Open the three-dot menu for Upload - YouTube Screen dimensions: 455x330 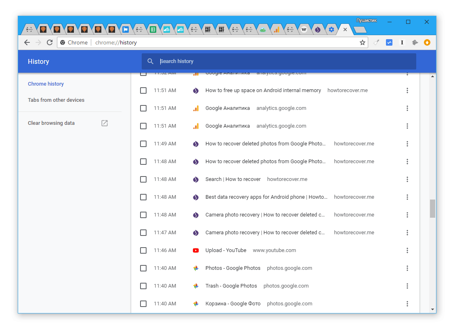pyautogui.click(x=407, y=250)
